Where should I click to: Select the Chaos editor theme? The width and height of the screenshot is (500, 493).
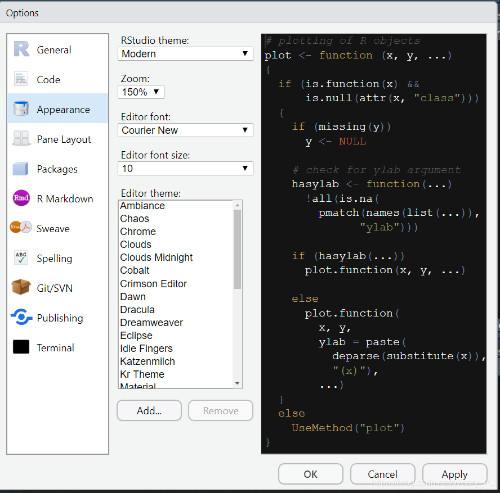click(176, 219)
